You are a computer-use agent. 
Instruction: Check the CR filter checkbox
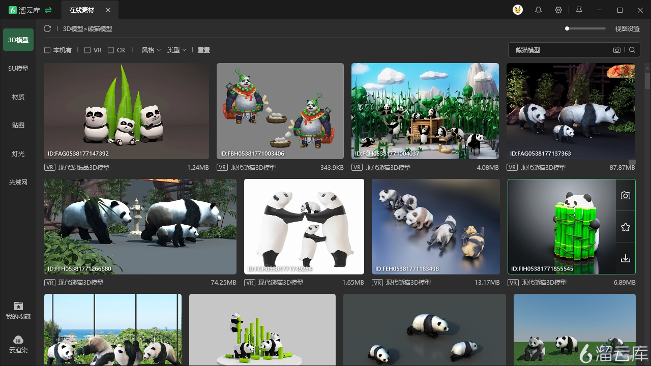(111, 50)
